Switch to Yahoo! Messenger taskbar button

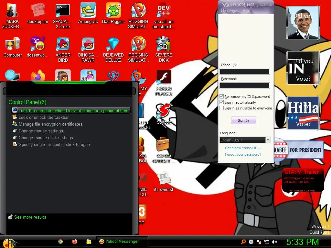click(x=122, y=242)
